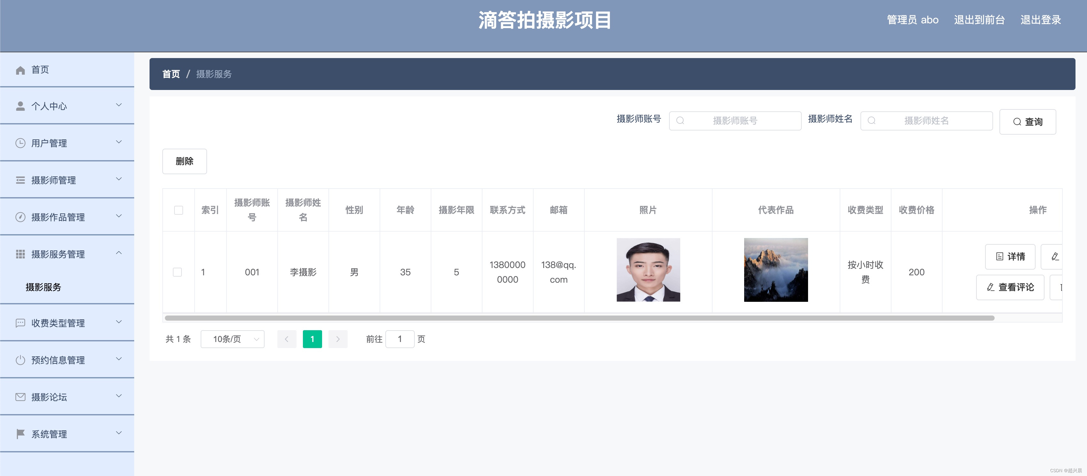Click the home icon beside 首页 in sidebar
Screen dimensions: 1087x476
coord(20,70)
